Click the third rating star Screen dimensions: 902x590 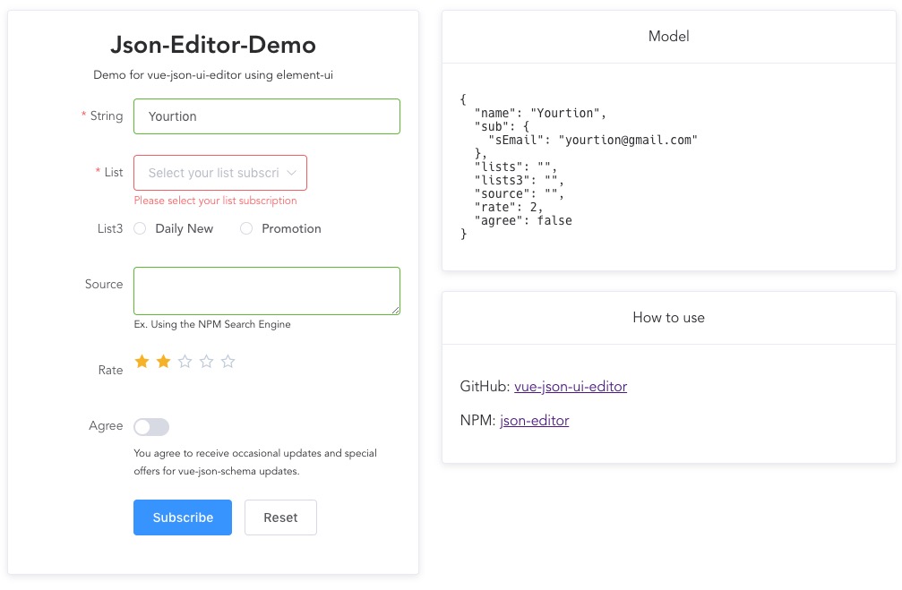184,361
